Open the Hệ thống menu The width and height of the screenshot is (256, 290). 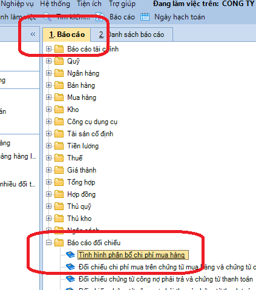tap(55, 4)
